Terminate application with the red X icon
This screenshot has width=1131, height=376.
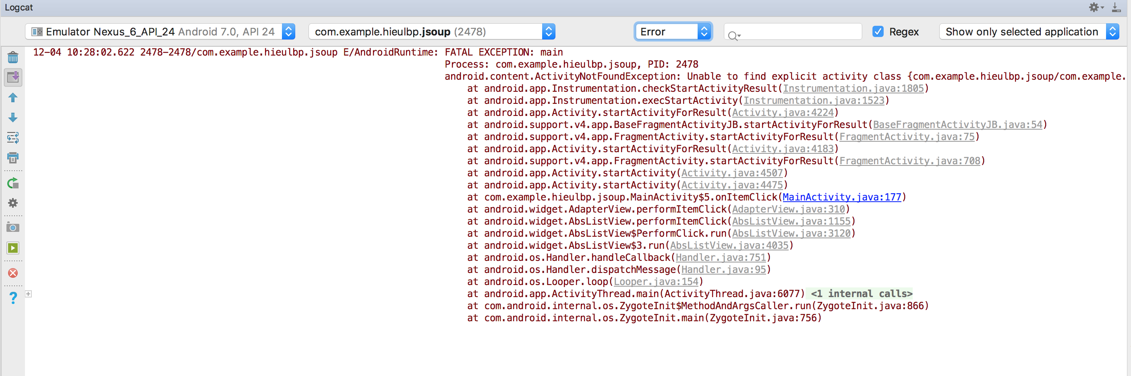pos(13,273)
